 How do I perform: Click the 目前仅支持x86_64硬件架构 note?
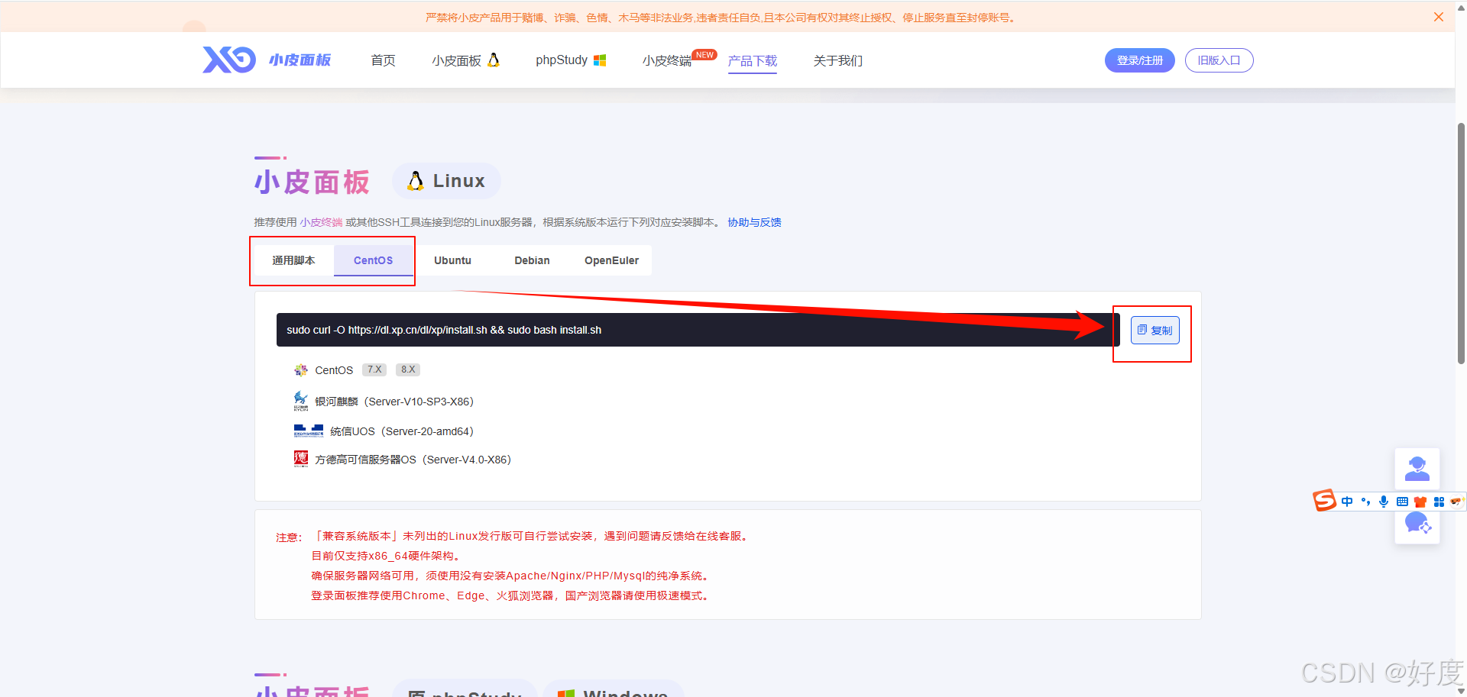[386, 556]
